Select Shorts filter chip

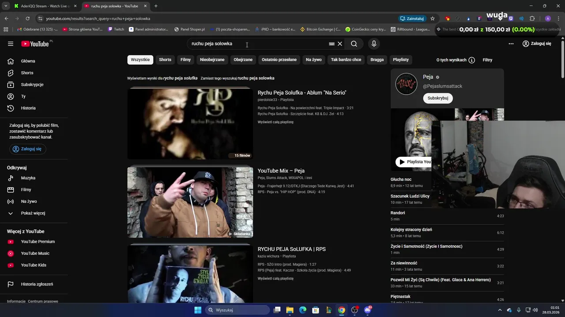(x=165, y=60)
